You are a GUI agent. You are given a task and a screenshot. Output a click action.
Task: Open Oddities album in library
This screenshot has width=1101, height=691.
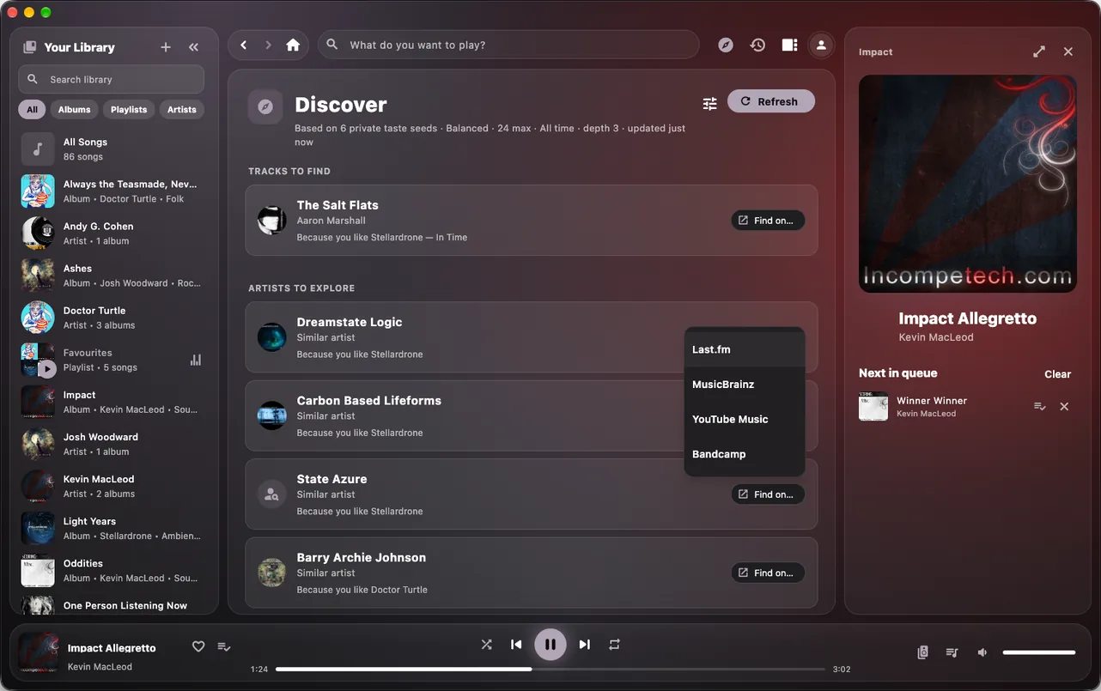[x=113, y=570]
